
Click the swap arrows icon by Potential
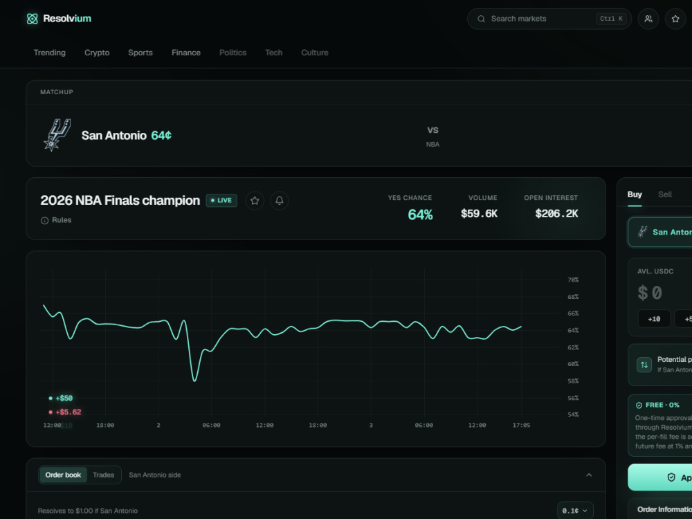pos(644,365)
